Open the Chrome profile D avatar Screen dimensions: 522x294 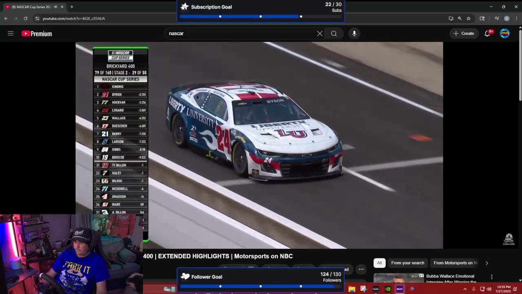[507, 18]
